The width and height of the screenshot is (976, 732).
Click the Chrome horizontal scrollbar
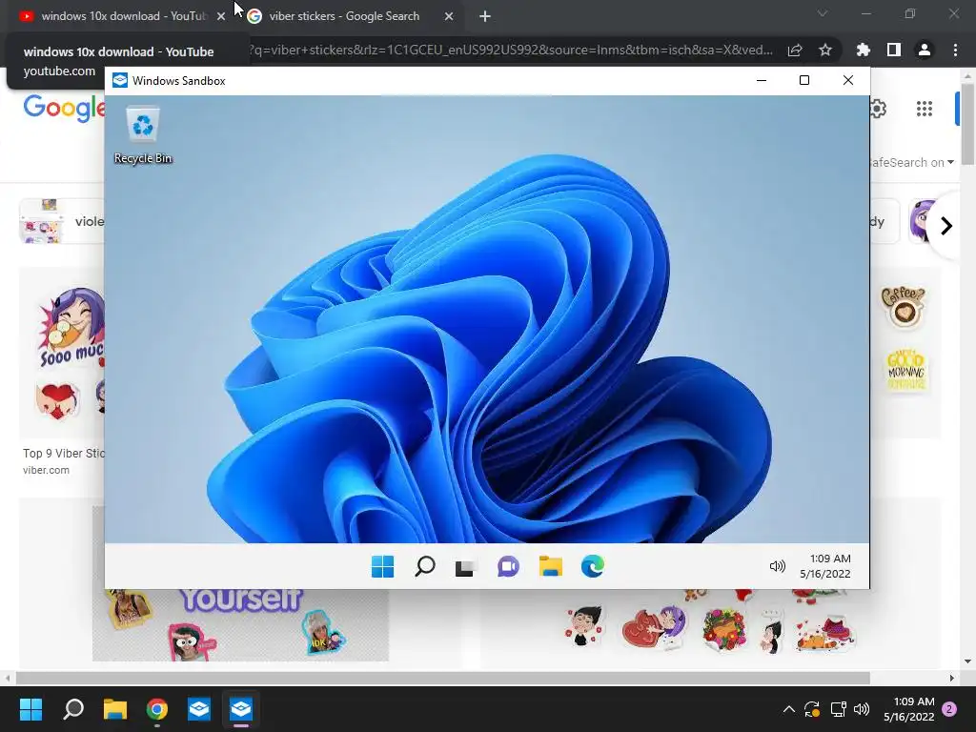pos(442,678)
